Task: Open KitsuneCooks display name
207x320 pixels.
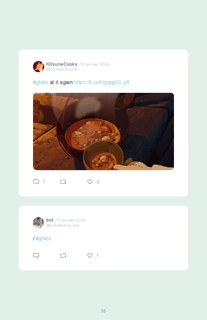Action: click(62, 64)
